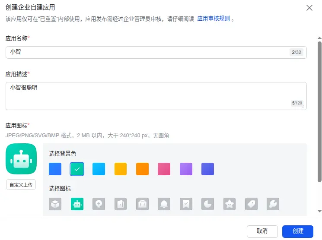Select the pink background color
This screenshot has width=322, height=240.
click(x=164, y=169)
